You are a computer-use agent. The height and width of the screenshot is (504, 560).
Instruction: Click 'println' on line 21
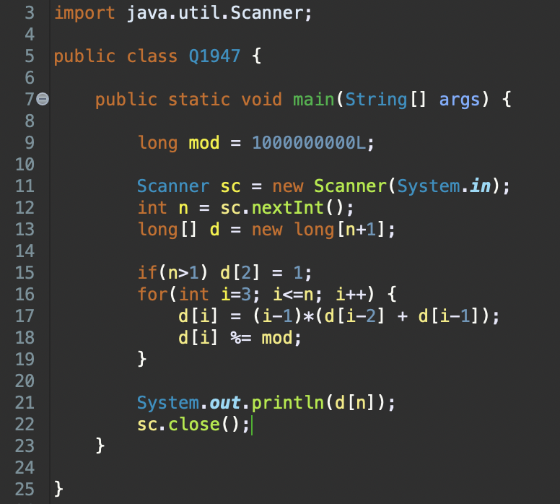tap(287, 403)
